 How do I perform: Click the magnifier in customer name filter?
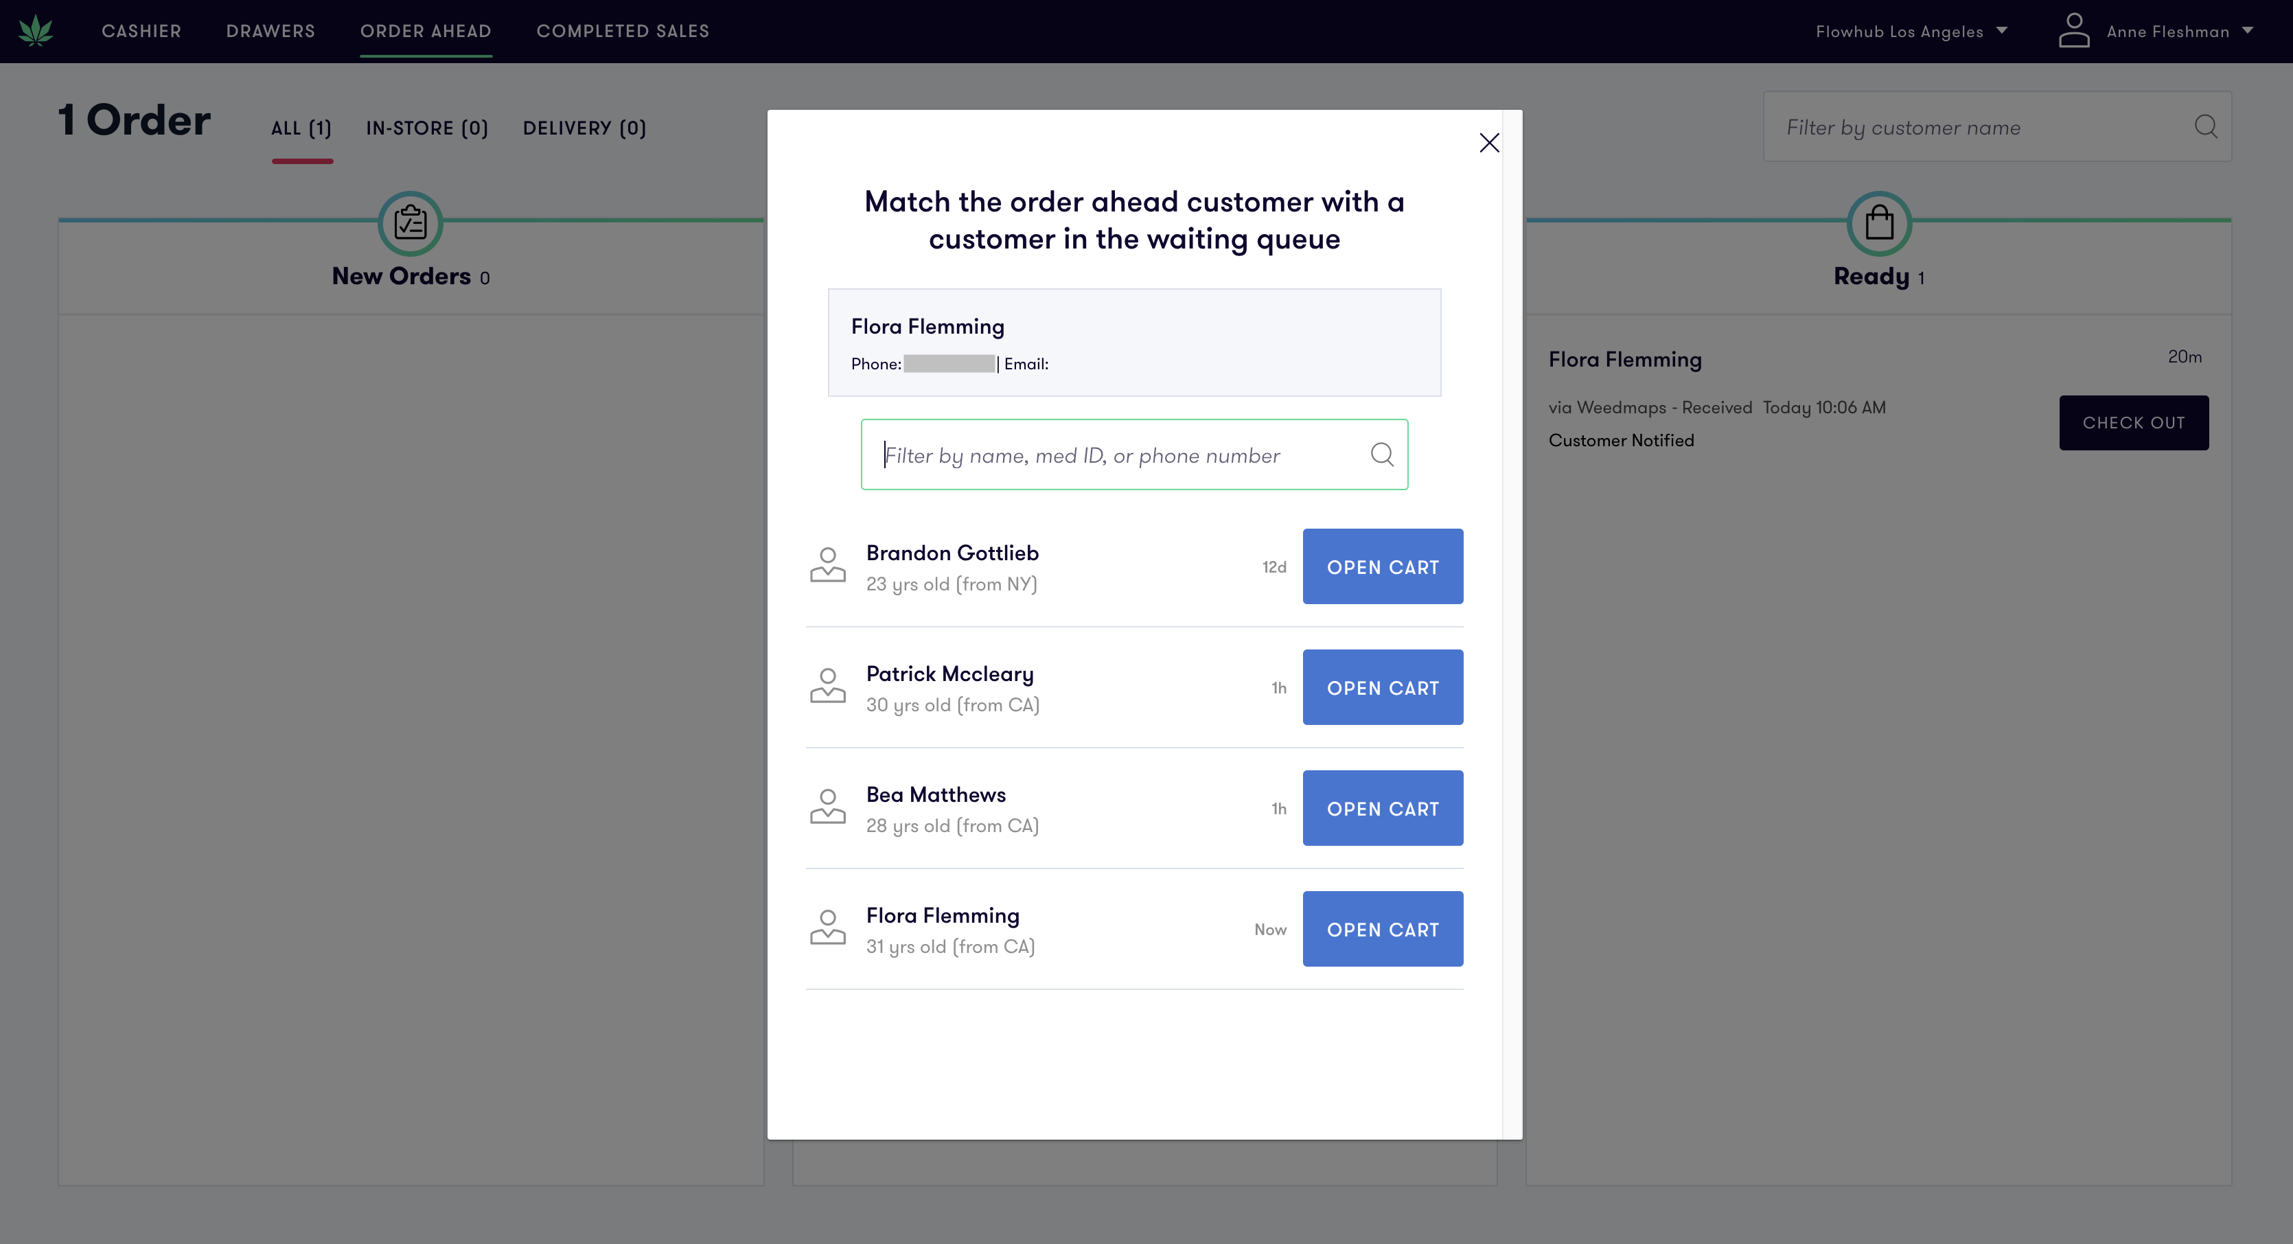click(x=2206, y=126)
